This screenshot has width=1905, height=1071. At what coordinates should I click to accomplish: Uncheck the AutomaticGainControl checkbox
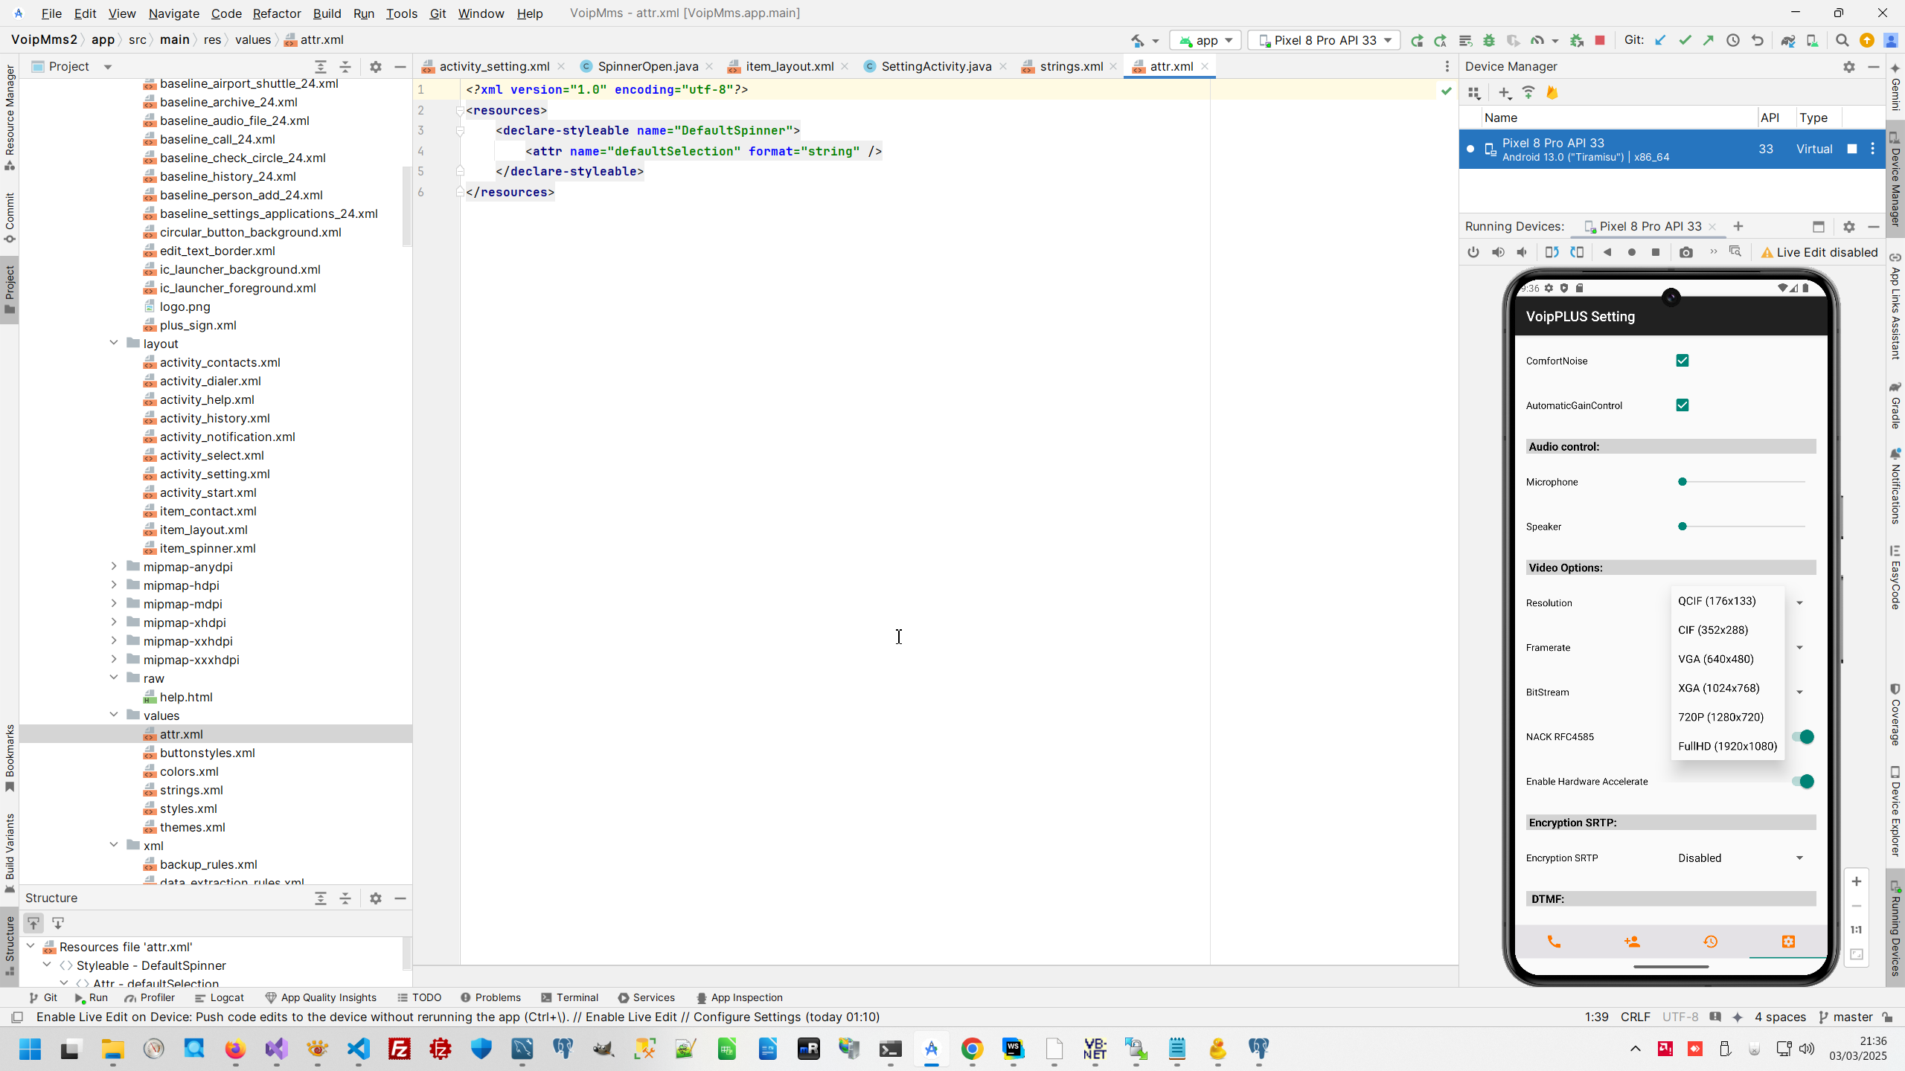[1683, 405]
